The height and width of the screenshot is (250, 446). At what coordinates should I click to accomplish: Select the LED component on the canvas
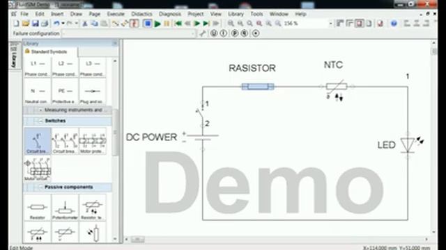pos(408,145)
